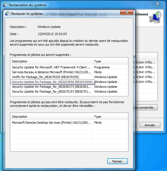Viewport: 167px width, 171px height.
Task: Click Annuler in the background window
Action: pyautogui.click(x=150, y=125)
